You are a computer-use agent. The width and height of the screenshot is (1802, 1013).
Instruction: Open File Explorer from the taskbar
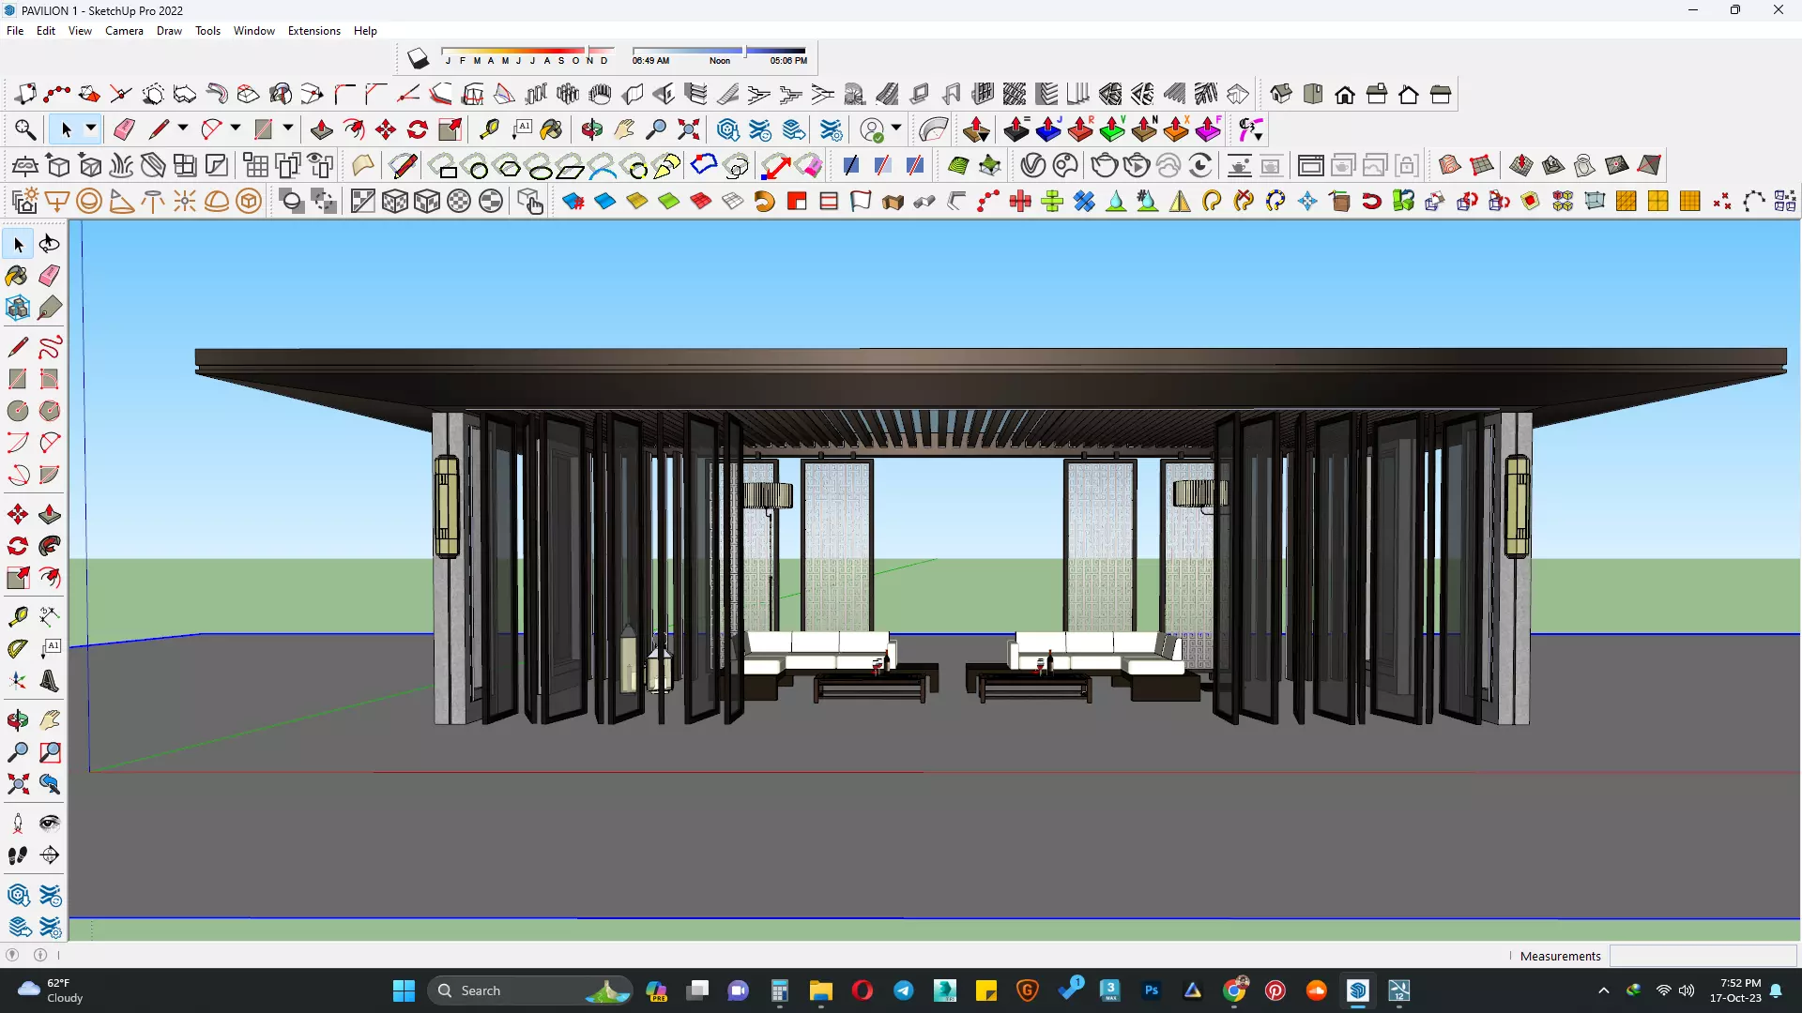pos(821,990)
